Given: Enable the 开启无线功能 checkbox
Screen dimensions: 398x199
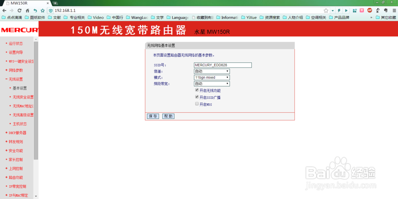Looking at the screenshot, I should click(x=197, y=90).
